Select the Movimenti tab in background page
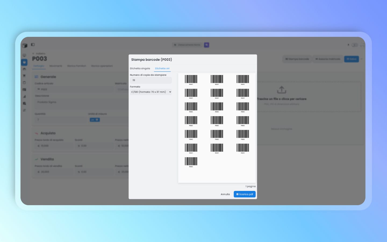Screen dimensions: 387x242 [x=56, y=66]
